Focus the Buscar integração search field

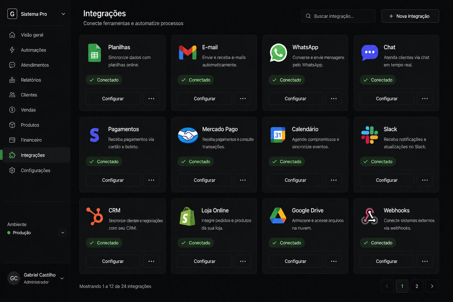339,16
